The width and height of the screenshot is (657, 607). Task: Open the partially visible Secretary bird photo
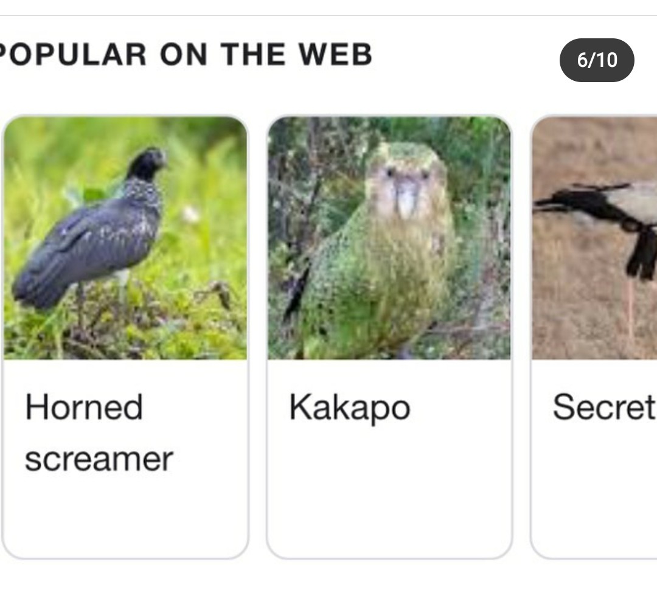pyautogui.click(x=594, y=238)
